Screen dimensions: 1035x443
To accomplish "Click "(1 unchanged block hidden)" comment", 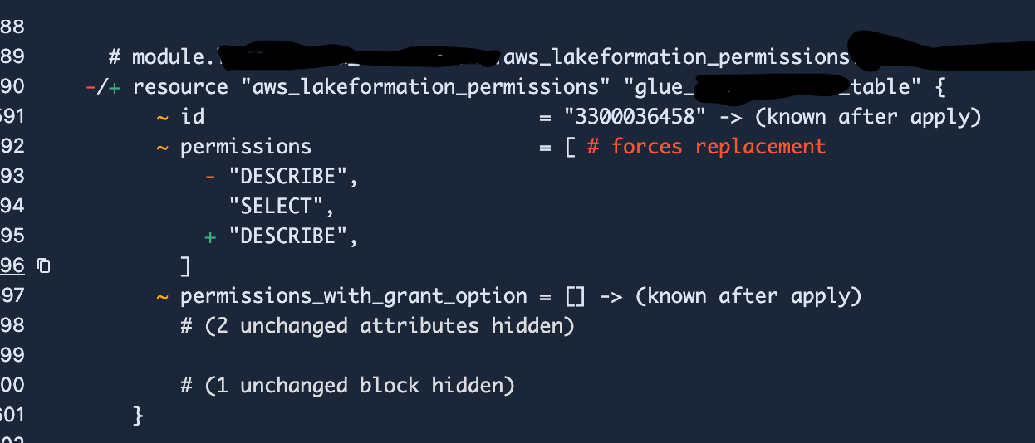I will pos(347,386).
